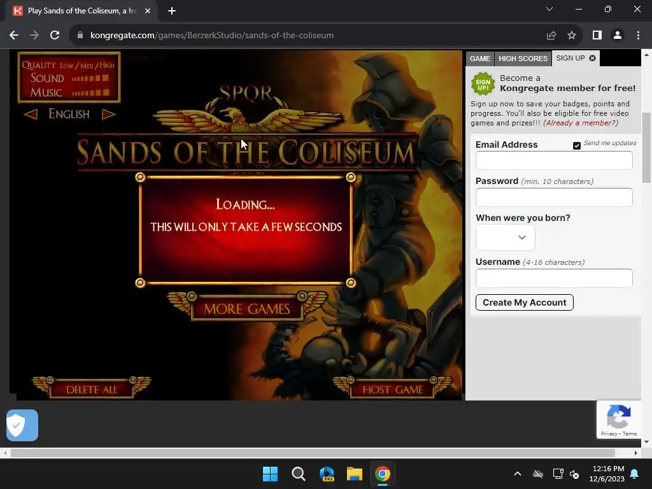The image size is (652, 489).
Task: Expand the birth date dropdown
Action: 505,237
